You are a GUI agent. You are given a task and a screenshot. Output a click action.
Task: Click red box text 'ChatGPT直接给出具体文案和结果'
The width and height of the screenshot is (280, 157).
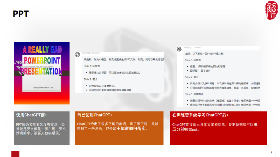click(198, 125)
